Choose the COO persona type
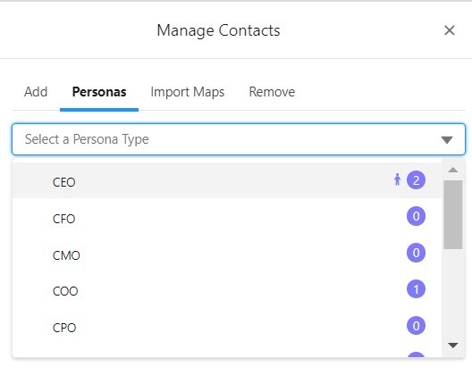The width and height of the screenshot is (472, 375). pyautogui.click(x=227, y=289)
